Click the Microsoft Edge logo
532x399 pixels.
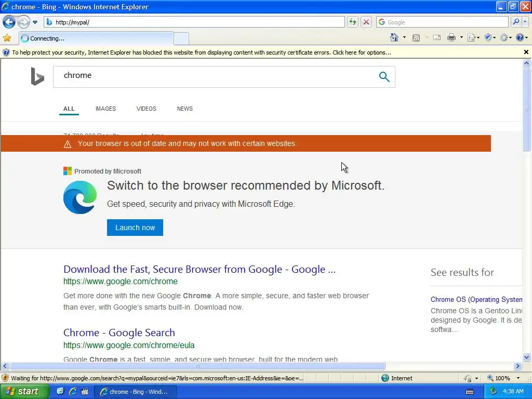coord(80,197)
